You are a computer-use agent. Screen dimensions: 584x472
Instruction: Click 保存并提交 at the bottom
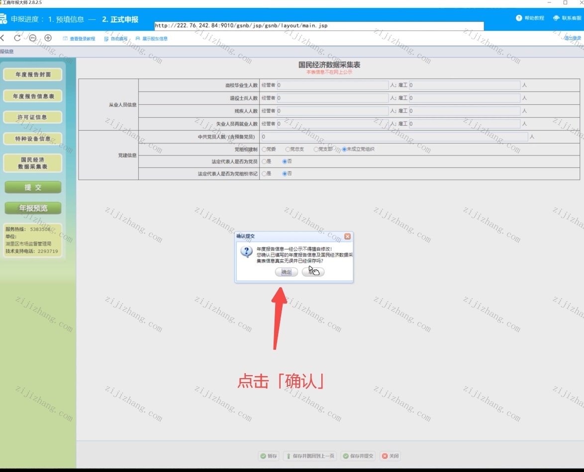[358, 456]
